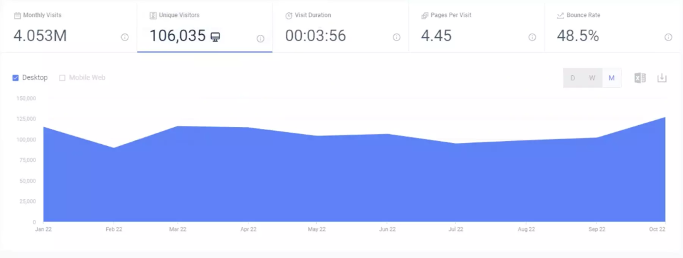Select the Unique Visitors metric tab
The image size is (683, 258).
[204, 27]
